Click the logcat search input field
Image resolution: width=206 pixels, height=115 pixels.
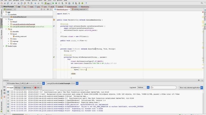pyautogui.click(x=164, y=88)
